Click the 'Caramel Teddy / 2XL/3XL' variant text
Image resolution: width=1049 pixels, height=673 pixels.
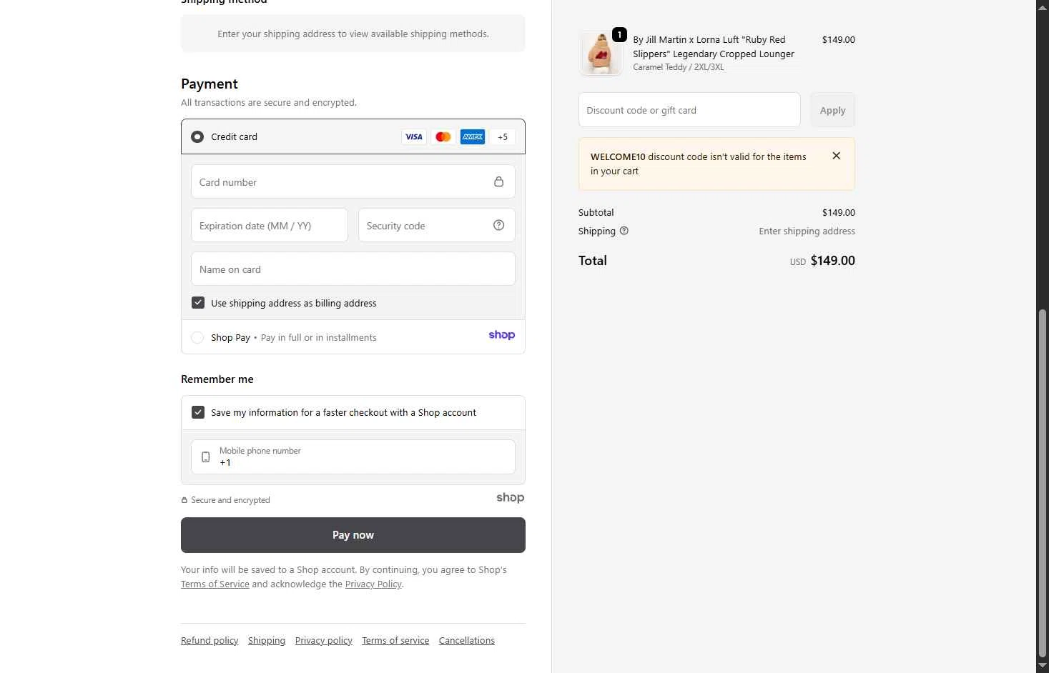coord(678,67)
